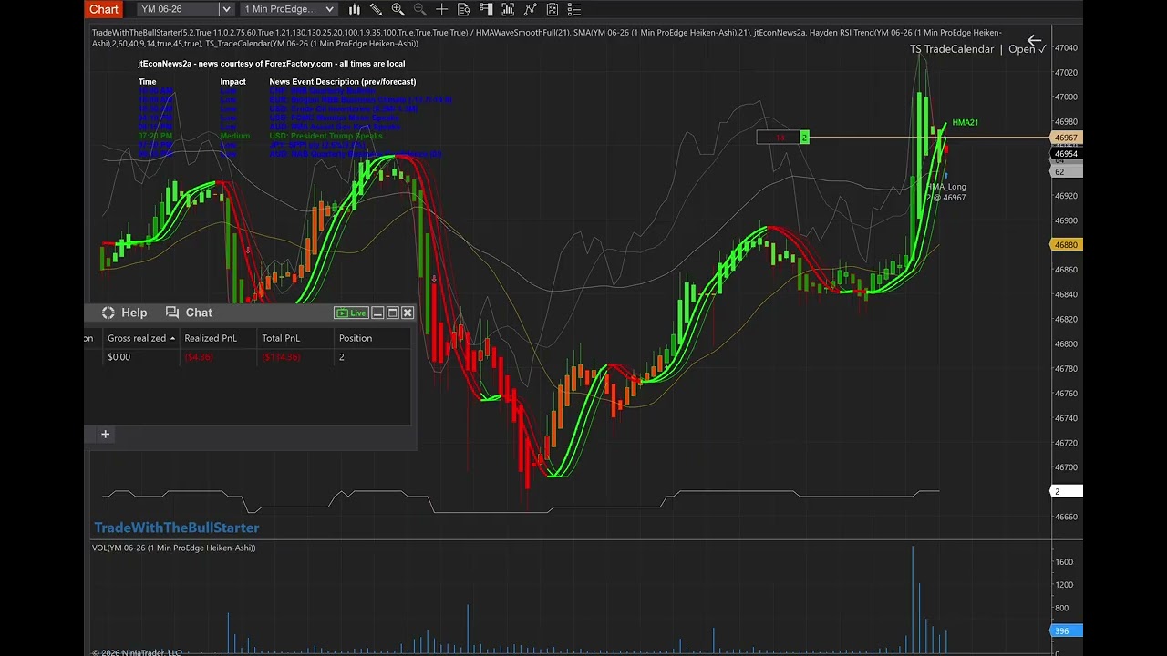Click 'USD: President Trump Speaks' news row
The height and width of the screenshot is (656, 1167).
click(x=325, y=137)
